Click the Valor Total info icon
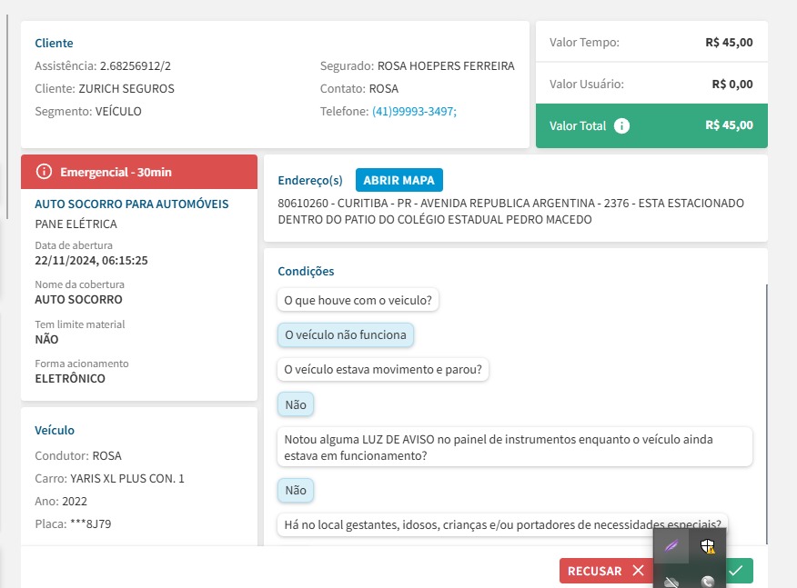Screen dimensions: 797x588 coord(621,126)
